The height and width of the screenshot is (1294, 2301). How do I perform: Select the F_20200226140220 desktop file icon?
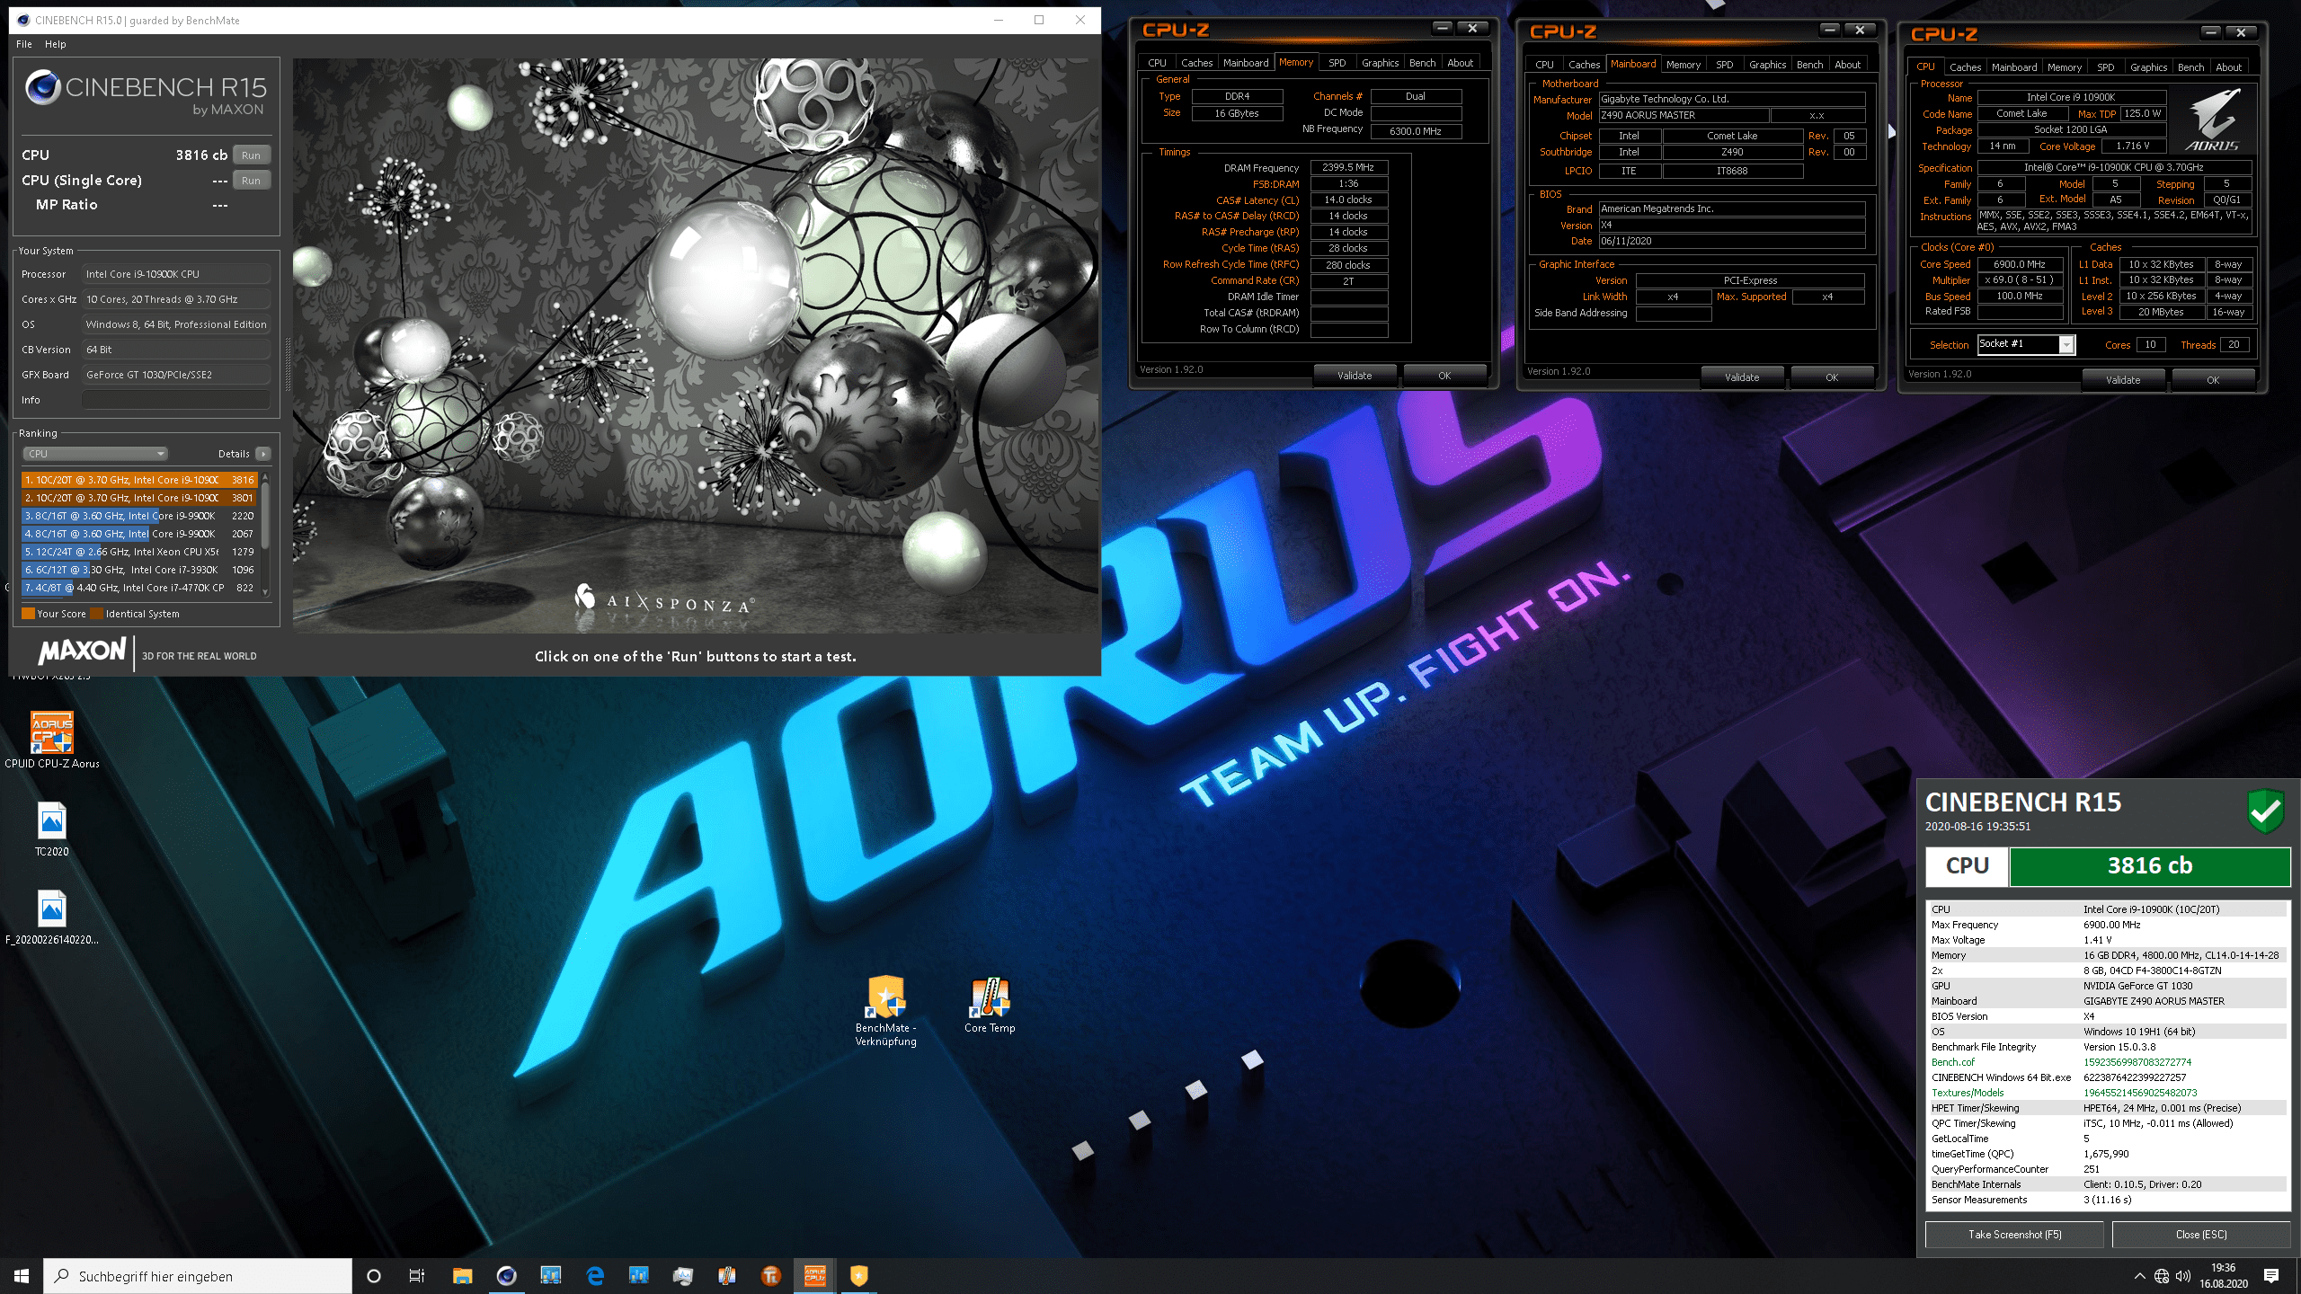pyautogui.click(x=52, y=917)
